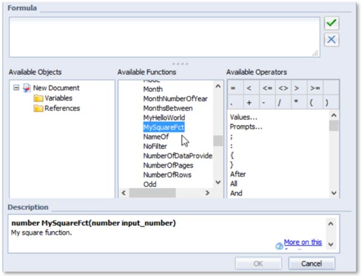Click the formula box resize grip
361x276 pixels.
(315, 53)
